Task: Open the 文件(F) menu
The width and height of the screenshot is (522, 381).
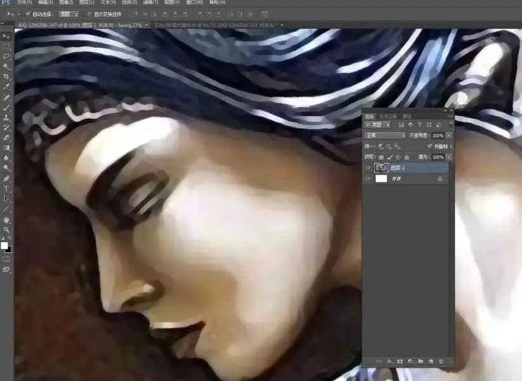Action: (x=24, y=3)
